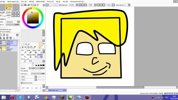Toggle the RGB sliders panel

(25, 5)
